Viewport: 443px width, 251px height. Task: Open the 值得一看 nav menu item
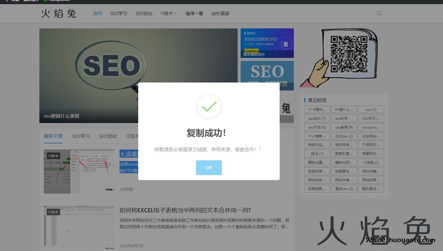194,13
